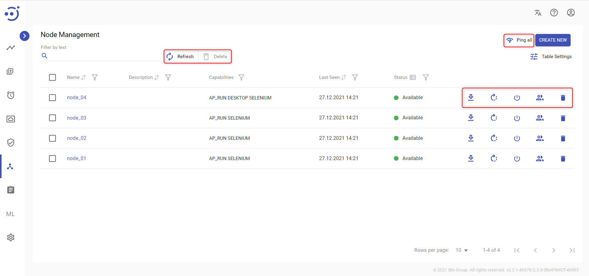Open the users icon for node_03
This screenshot has width=589, height=276.
tap(540, 118)
